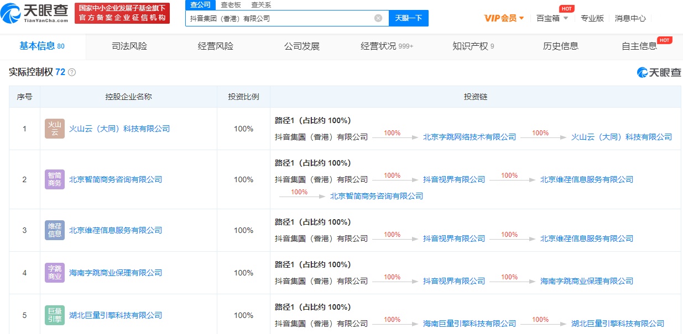The image size is (683, 334).
Task: Open 火山云（大同）科技有限公司 in the name column
Action: point(119,129)
